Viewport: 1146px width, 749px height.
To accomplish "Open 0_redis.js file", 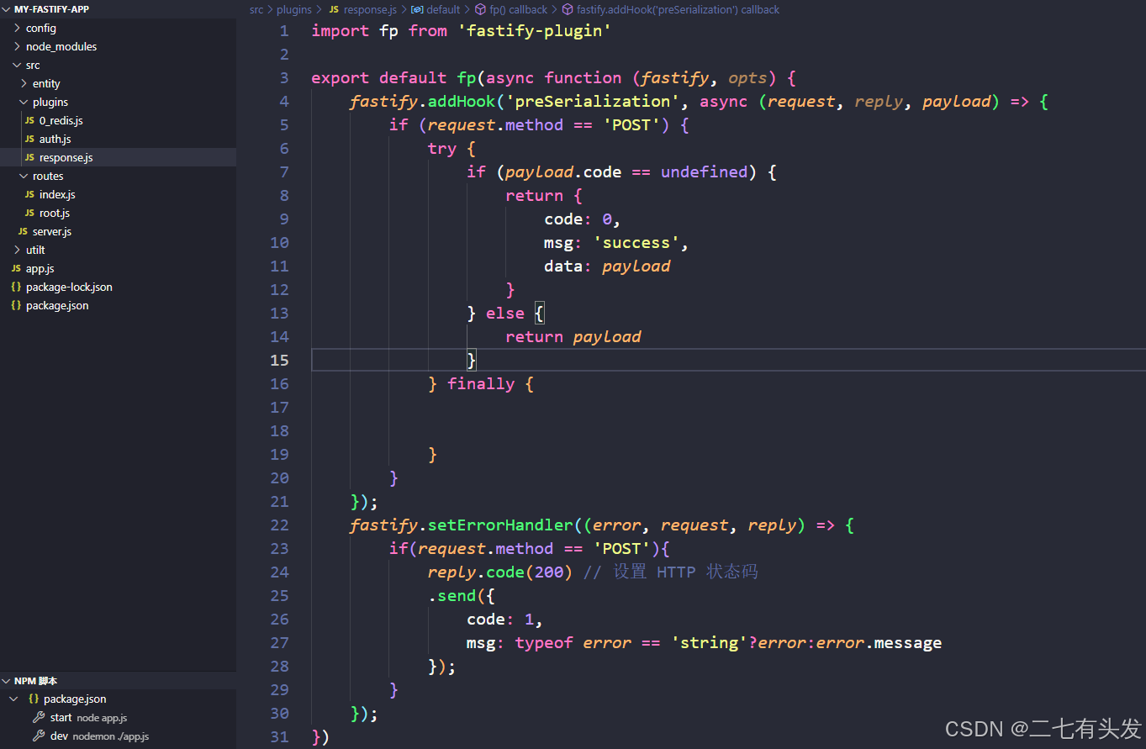I will (x=61, y=120).
